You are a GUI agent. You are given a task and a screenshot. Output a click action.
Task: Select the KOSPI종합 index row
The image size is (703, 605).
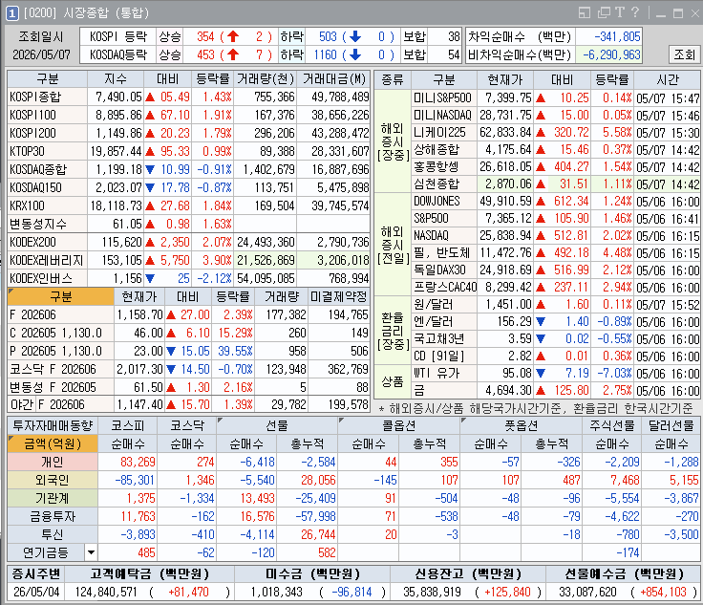click(189, 97)
